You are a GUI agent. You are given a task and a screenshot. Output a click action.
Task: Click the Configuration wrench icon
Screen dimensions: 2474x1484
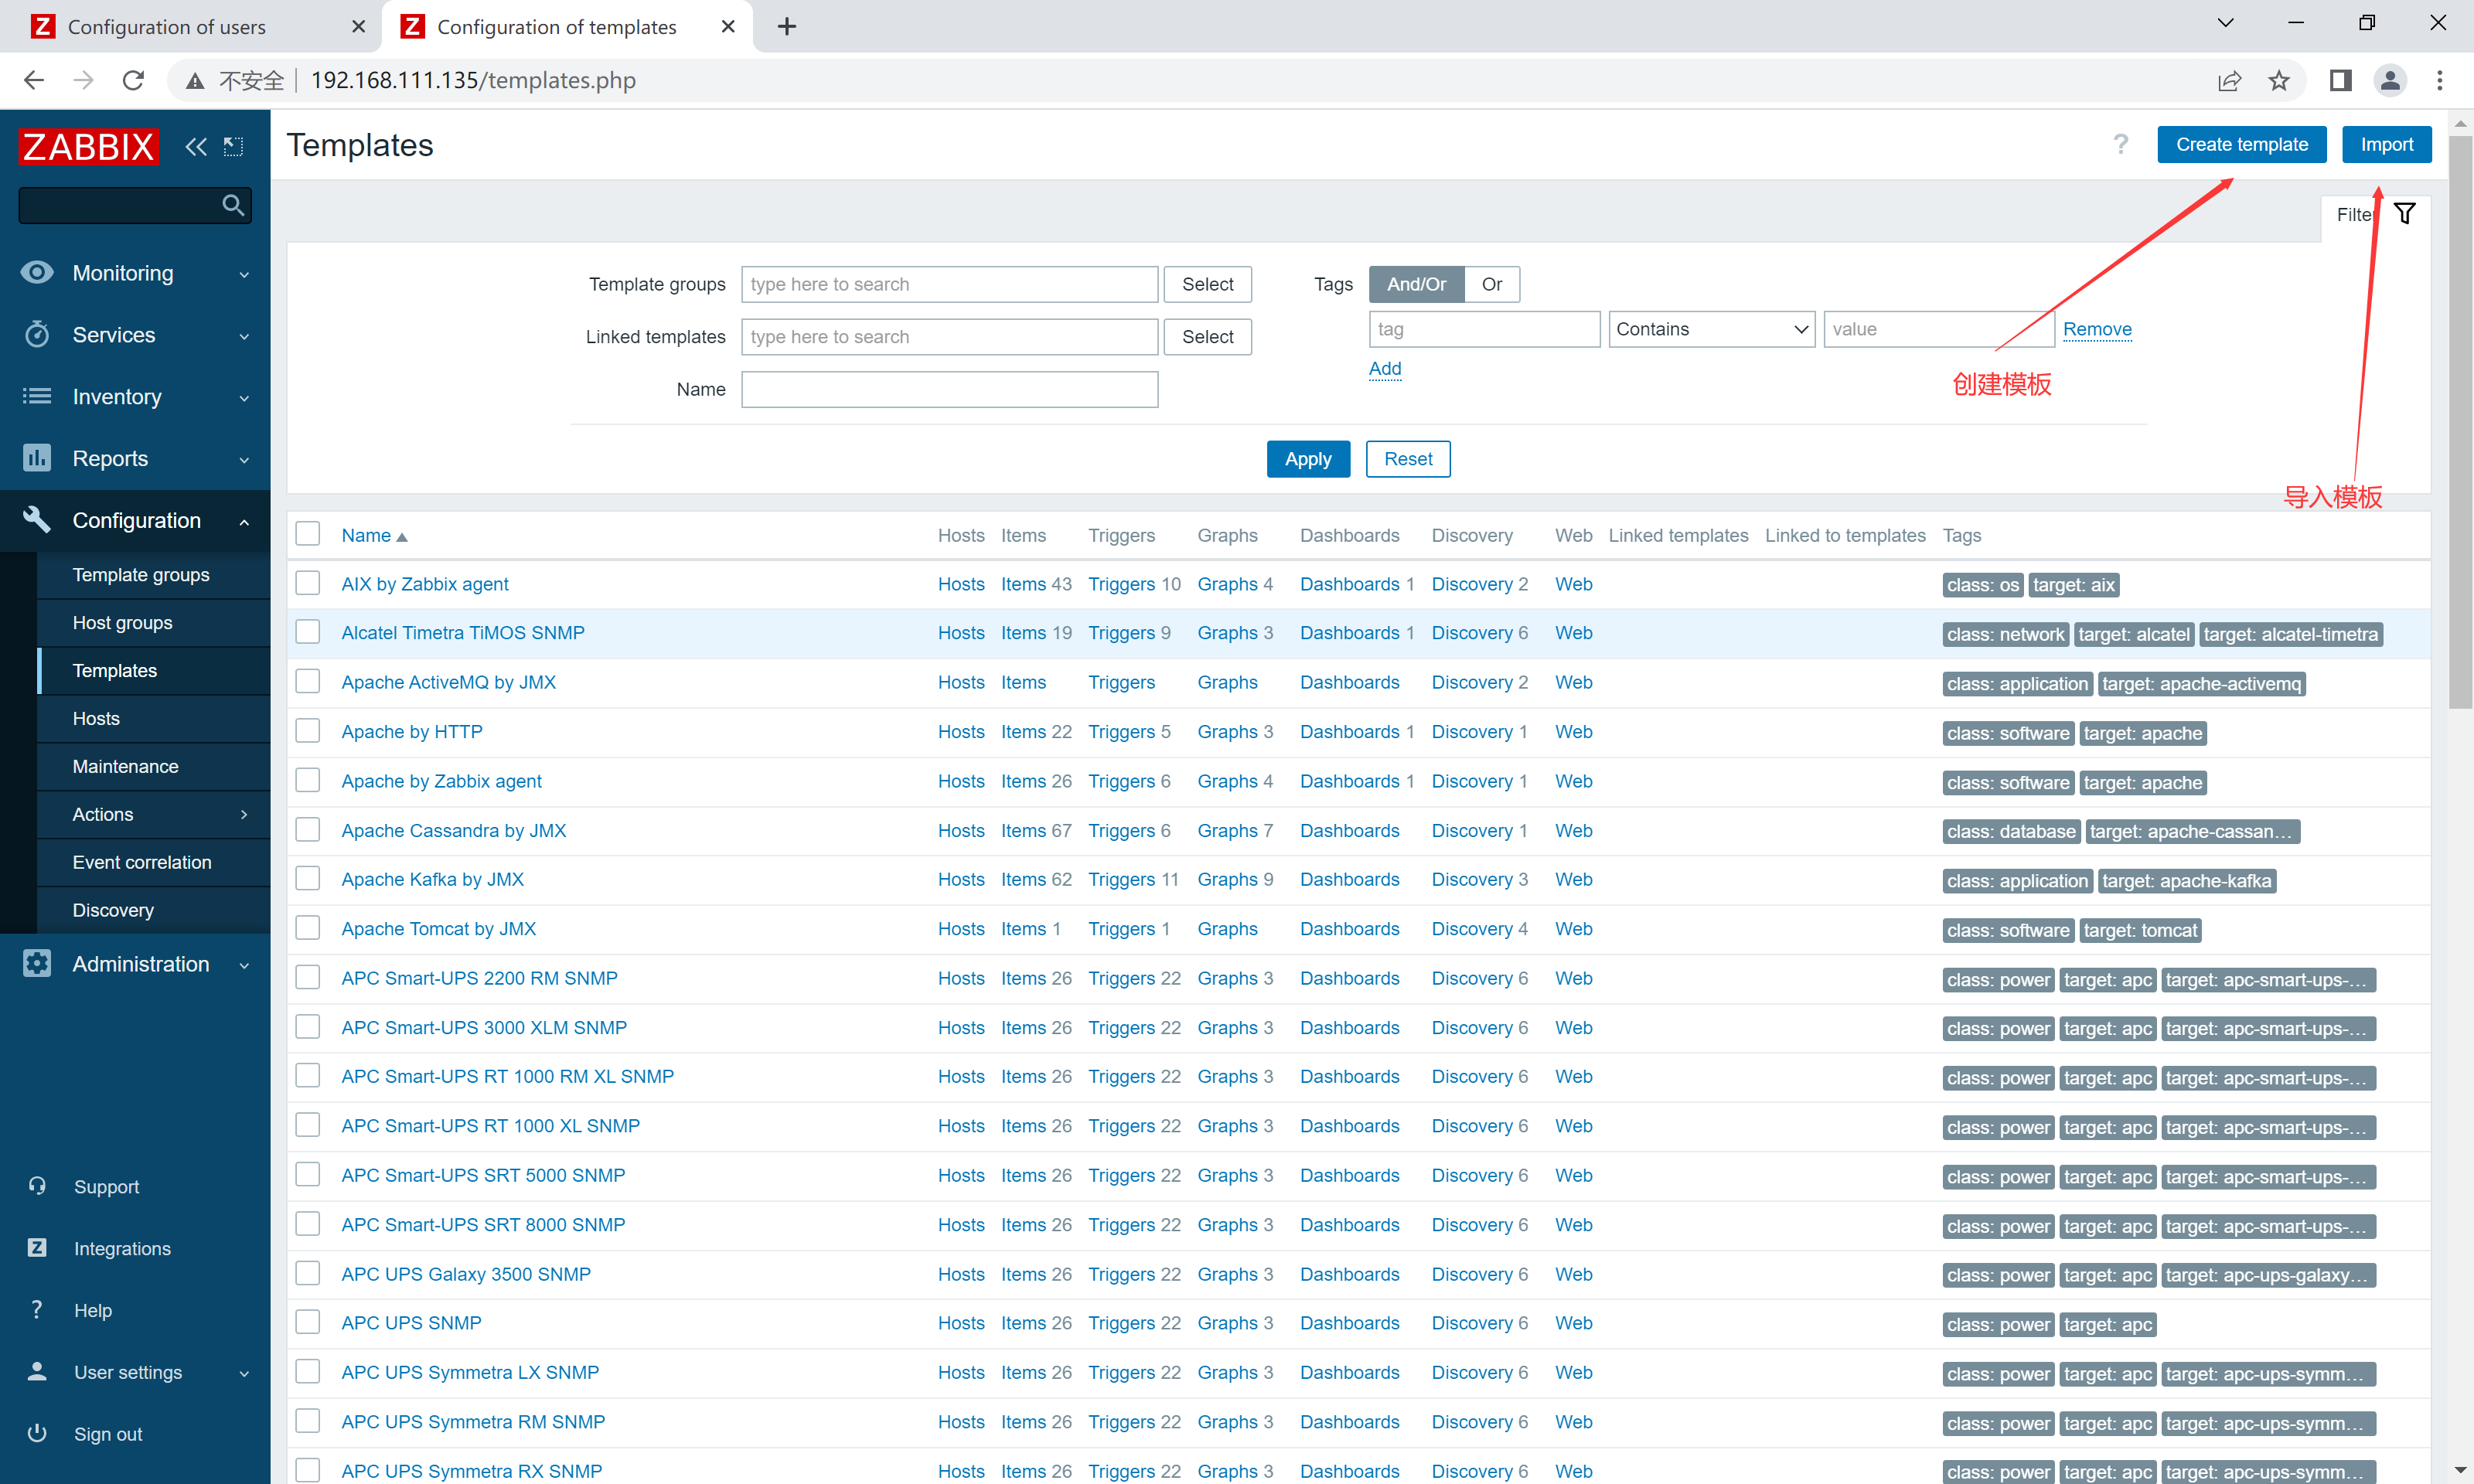coord(37,519)
